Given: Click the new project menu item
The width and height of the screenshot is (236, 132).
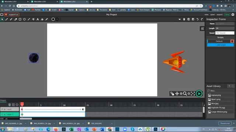Looking at the screenshot, I should click(x=206, y=15).
